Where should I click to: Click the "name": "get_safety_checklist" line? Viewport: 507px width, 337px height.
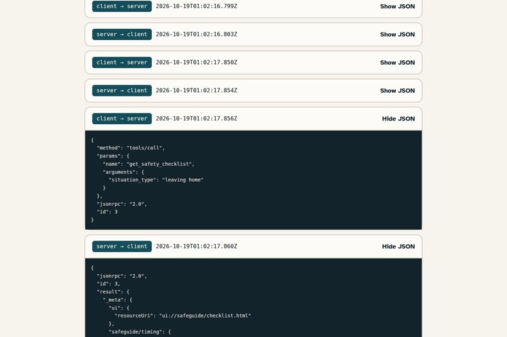click(x=148, y=164)
